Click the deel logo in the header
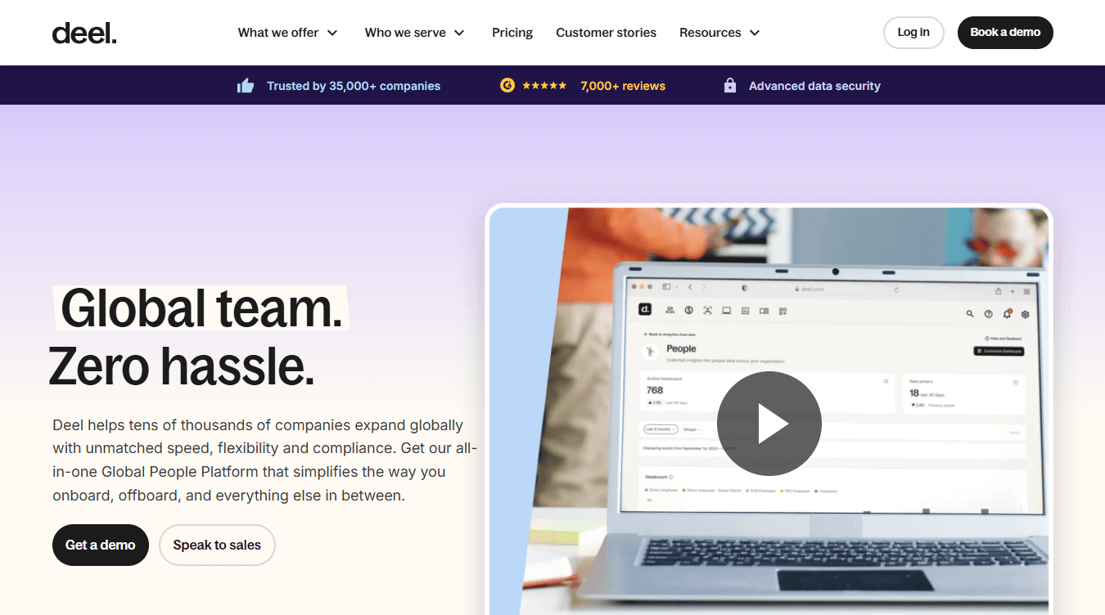The width and height of the screenshot is (1105, 615). point(84,33)
